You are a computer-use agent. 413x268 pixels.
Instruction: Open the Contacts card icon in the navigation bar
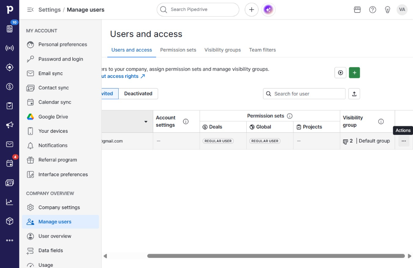coord(9,183)
